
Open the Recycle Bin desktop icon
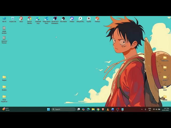(13, 19)
